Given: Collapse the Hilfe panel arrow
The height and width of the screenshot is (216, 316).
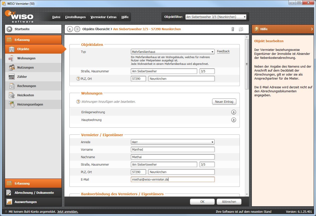Looking at the screenshot, I should 312,29.
